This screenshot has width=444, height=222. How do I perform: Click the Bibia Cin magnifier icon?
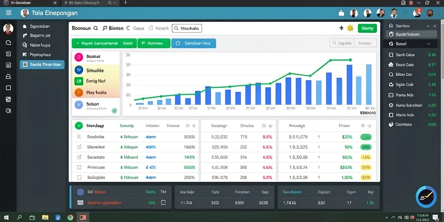point(391,75)
